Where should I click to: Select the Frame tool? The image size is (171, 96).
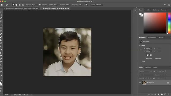click(1, 28)
